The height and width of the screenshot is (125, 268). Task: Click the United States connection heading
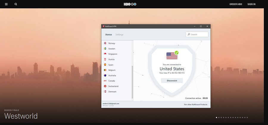[172, 69]
